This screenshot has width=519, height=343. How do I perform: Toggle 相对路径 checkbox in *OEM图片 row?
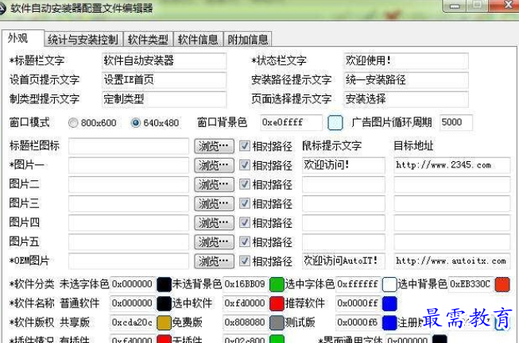pos(246,261)
